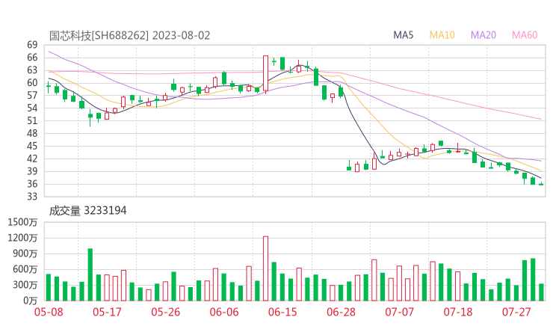This screenshot has width=553, height=329.
Task: Click the 66 price axis label
Action: 32,58
